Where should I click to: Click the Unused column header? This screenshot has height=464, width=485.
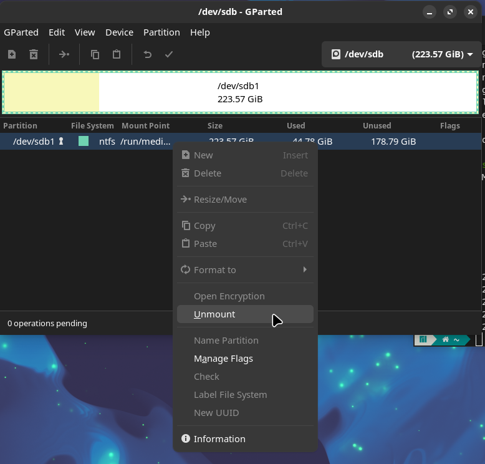[377, 126]
